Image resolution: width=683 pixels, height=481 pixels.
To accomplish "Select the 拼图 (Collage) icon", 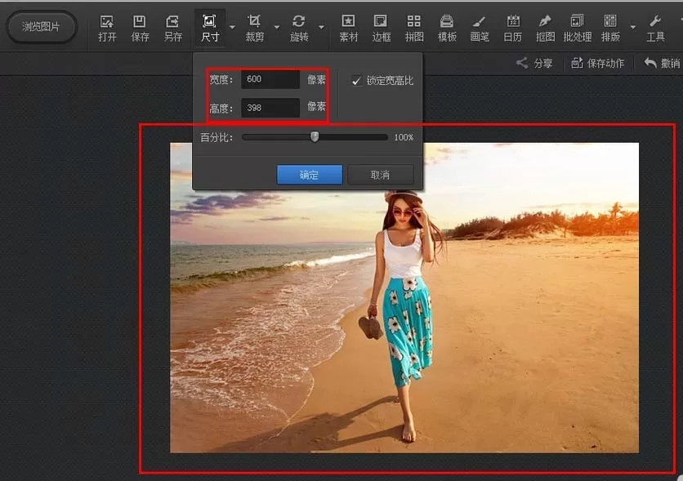I will click(414, 29).
